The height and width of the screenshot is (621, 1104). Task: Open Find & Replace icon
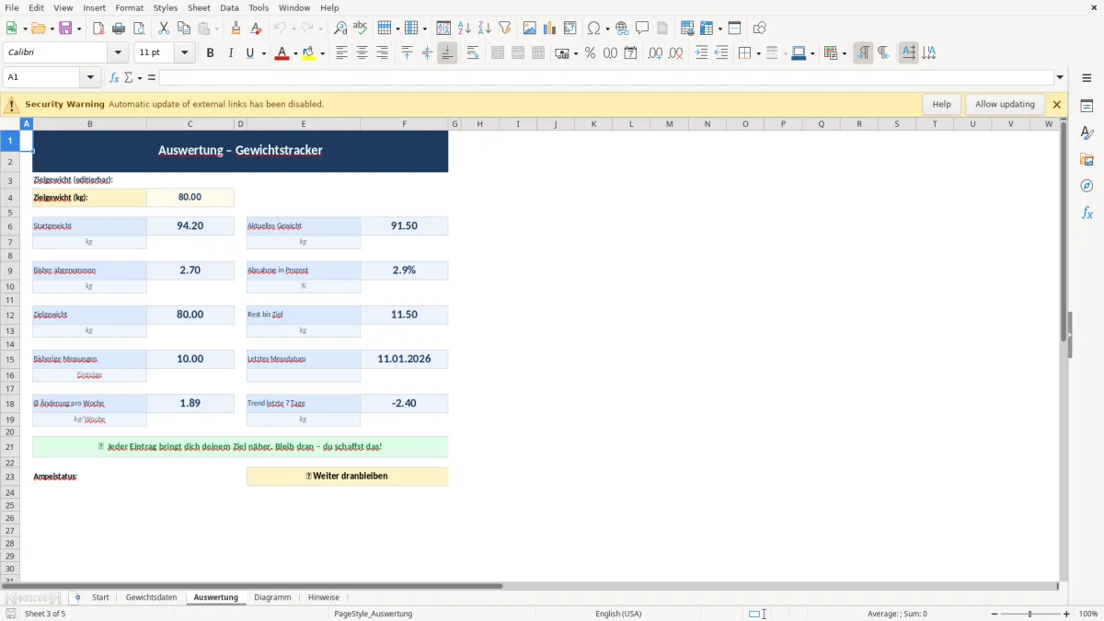[x=340, y=29]
